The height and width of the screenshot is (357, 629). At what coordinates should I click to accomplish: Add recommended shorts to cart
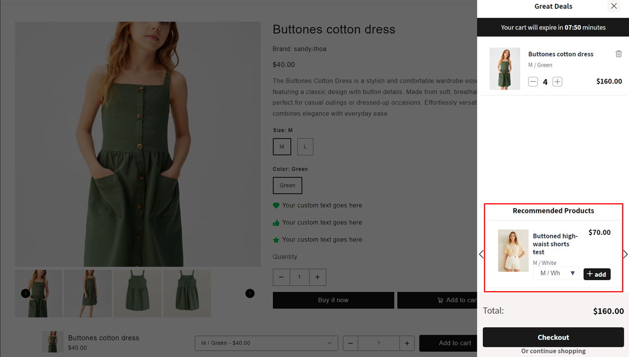(597, 274)
